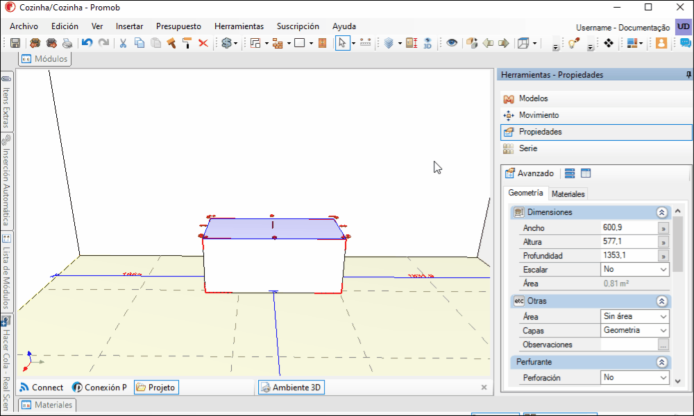Image resolution: width=694 pixels, height=416 pixels.
Task: Select Serie in the tools panel
Action: coord(597,148)
